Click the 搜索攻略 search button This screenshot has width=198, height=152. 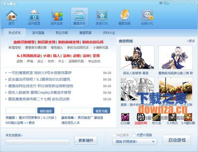click(102, 111)
